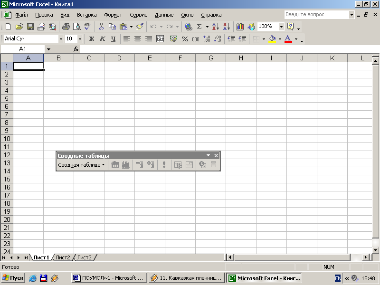Image resolution: width=380 pixels, height=285 pixels.
Task: Open the Файл menu
Action: coord(21,15)
